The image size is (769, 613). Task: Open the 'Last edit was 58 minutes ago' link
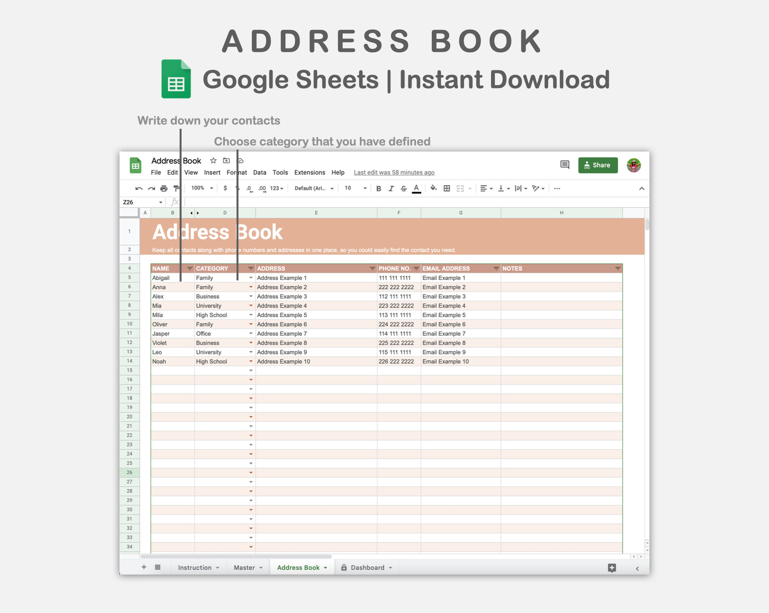tap(394, 172)
